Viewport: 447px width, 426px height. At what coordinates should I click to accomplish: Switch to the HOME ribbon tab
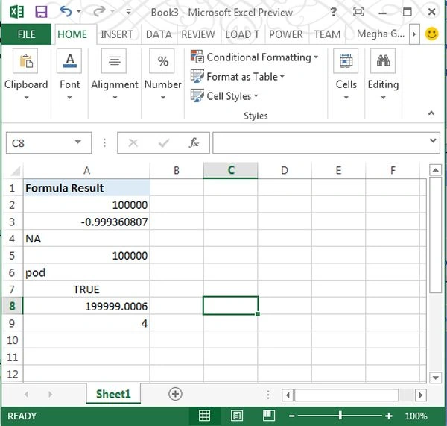(x=72, y=34)
